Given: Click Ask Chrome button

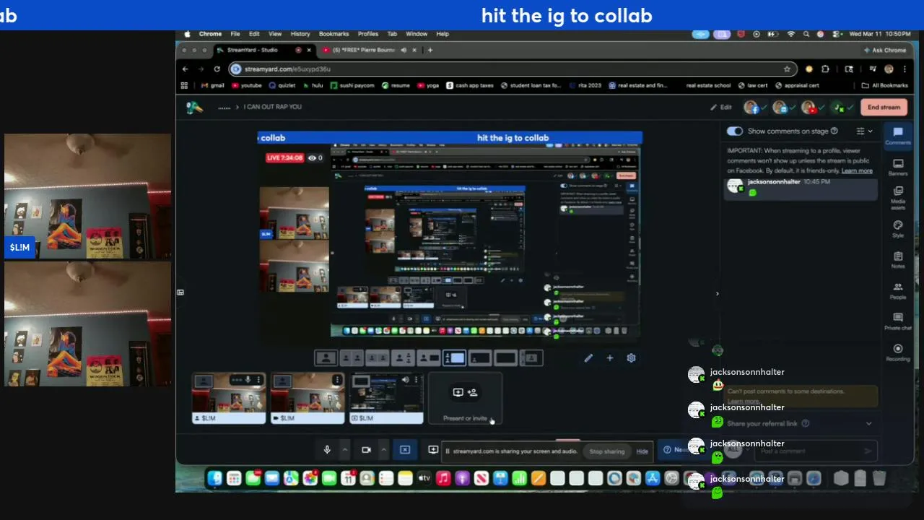Looking at the screenshot, I should point(885,50).
